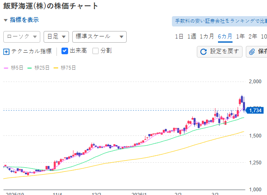267x195 pixels.
Task: Open the 標準スケール scale dropdown
Action: pos(99,37)
